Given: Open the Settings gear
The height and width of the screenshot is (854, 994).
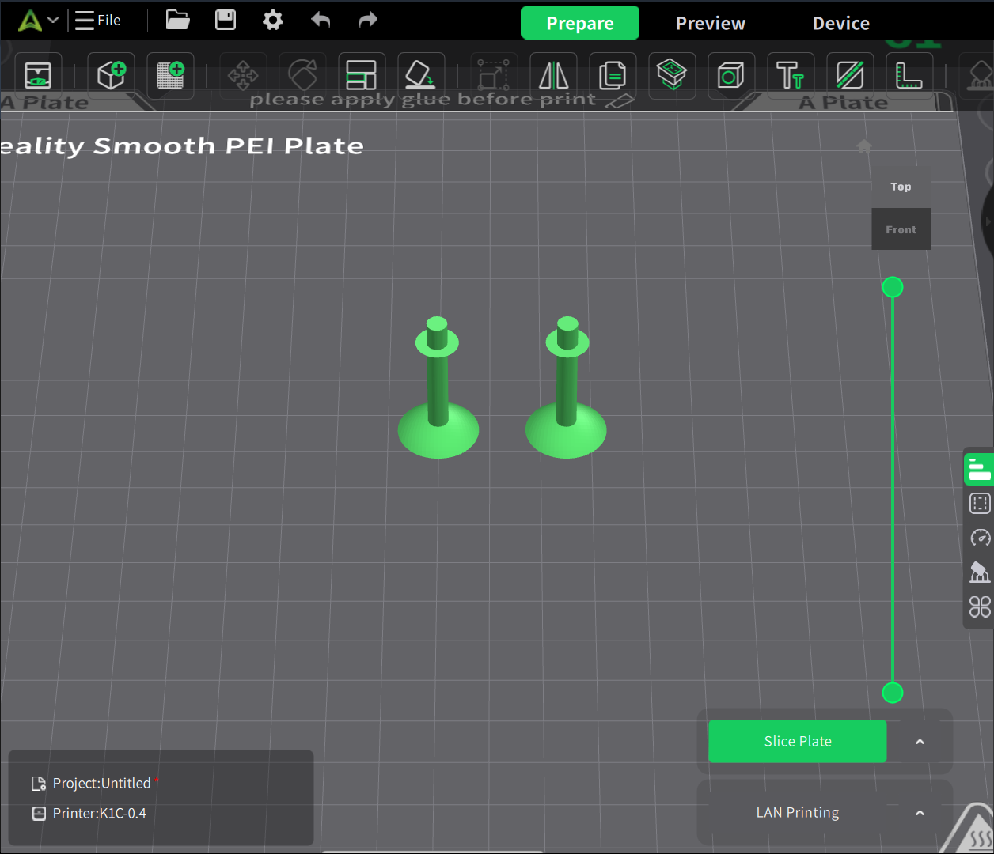Looking at the screenshot, I should (x=272, y=21).
